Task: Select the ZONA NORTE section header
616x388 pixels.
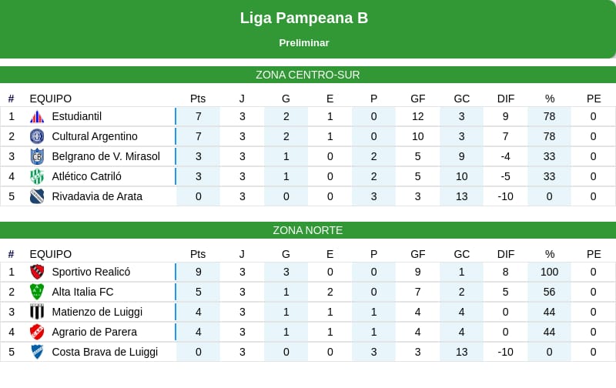Action: (308, 230)
